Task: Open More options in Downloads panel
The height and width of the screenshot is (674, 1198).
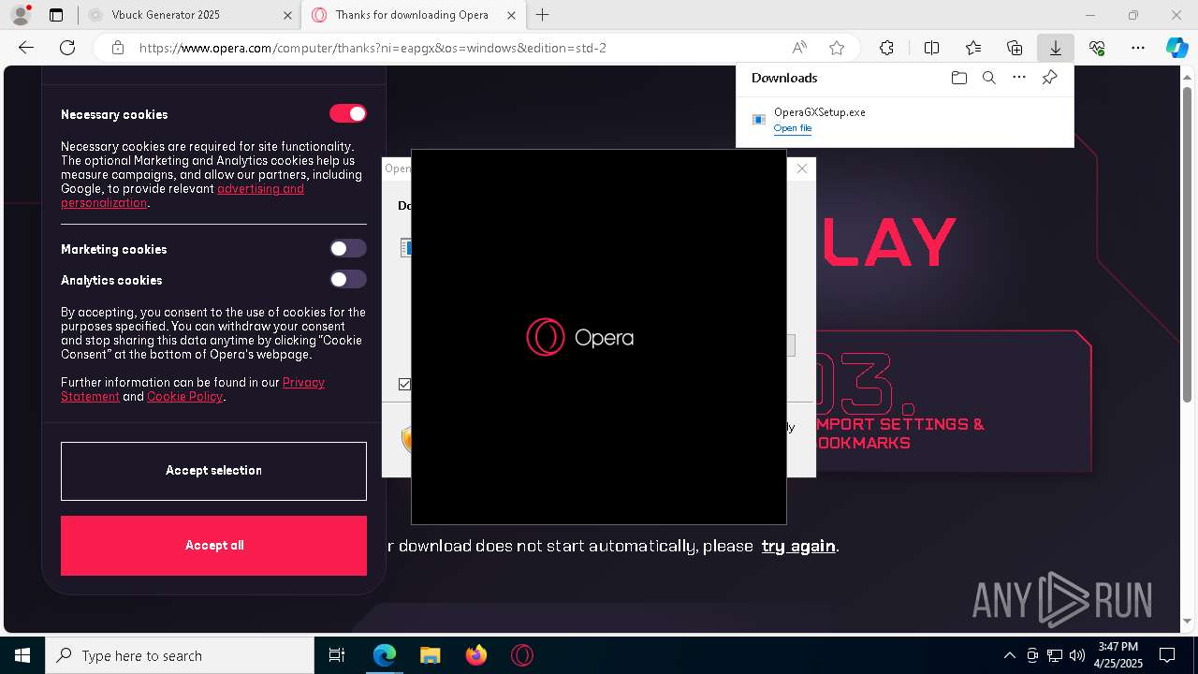Action: click(x=1019, y=78)
